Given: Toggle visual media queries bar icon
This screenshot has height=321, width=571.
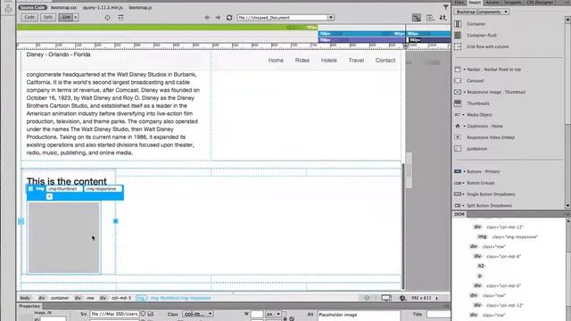Looking at the screenshot, I should [417, 18].
